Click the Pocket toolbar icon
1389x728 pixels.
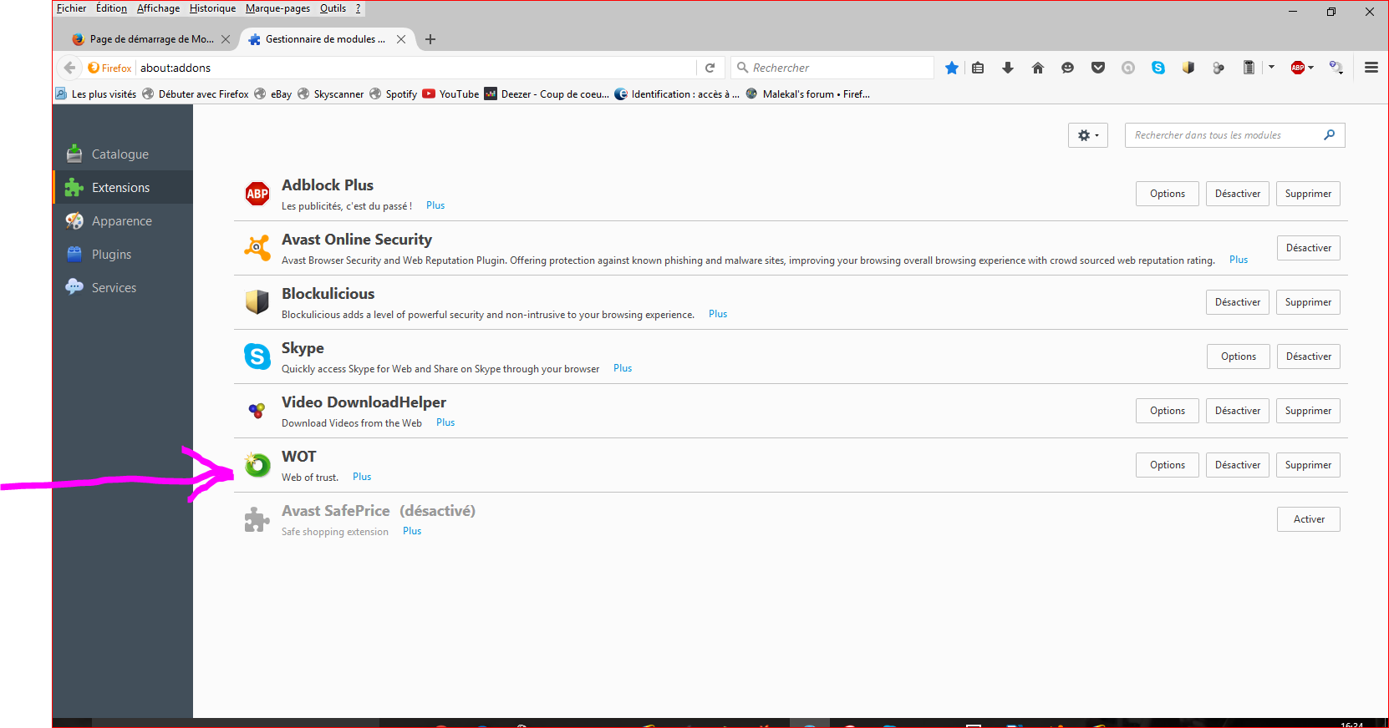coord(1098,68)
